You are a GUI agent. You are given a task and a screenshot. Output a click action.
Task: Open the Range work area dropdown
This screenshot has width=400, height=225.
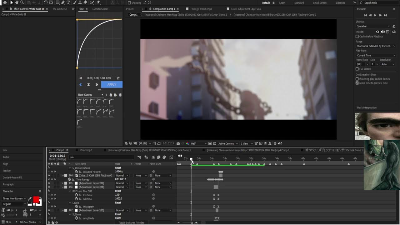376,46
